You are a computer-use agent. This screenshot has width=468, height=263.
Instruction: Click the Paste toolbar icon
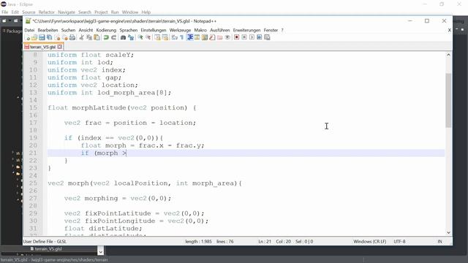pos(97,37)
